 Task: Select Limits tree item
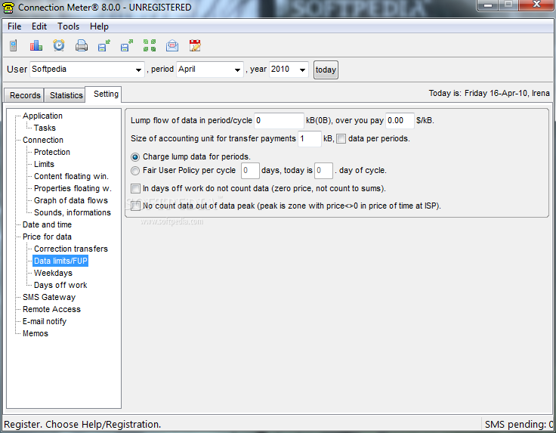pyautogui.click(x=44, y=164)
